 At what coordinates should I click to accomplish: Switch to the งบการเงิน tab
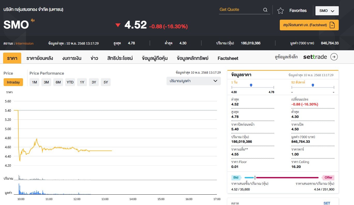tap(72, 58)
